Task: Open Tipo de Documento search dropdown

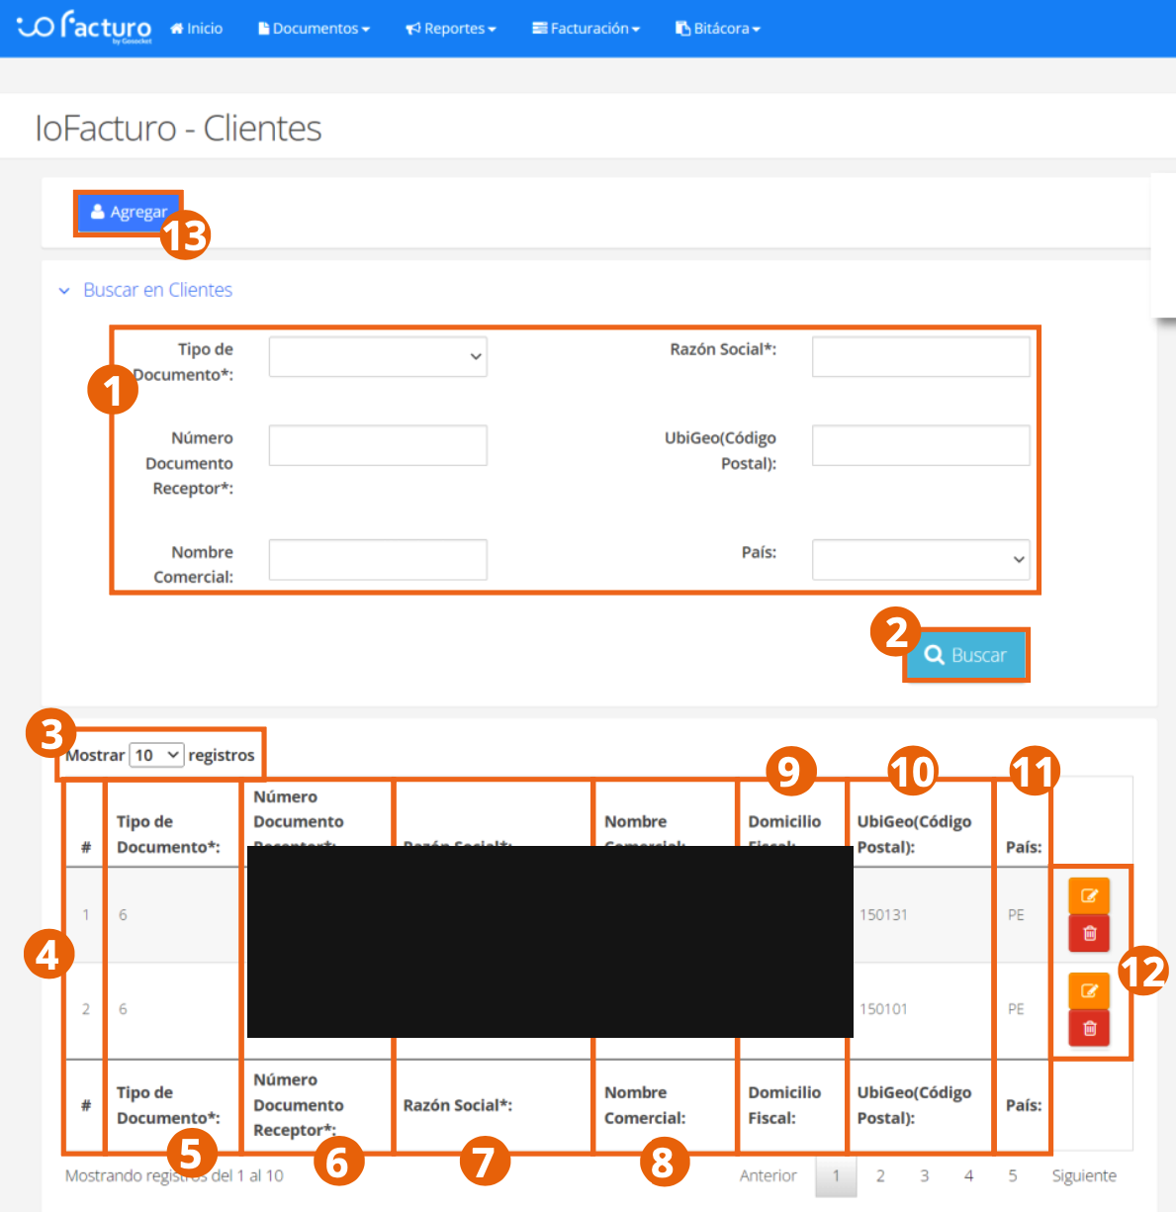Action: [x=378, y=356]
